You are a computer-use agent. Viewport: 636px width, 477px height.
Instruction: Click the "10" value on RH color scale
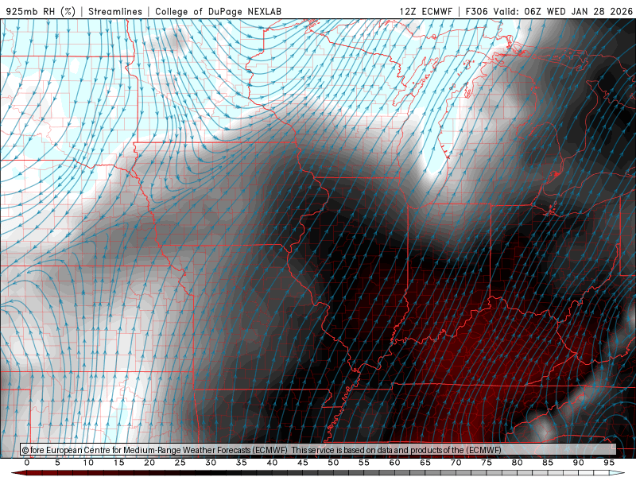click(x=88, y=463)
